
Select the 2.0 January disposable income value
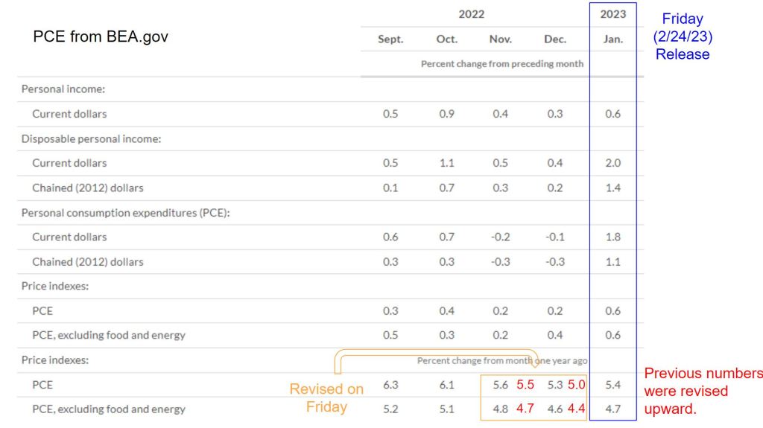point(612,163)
